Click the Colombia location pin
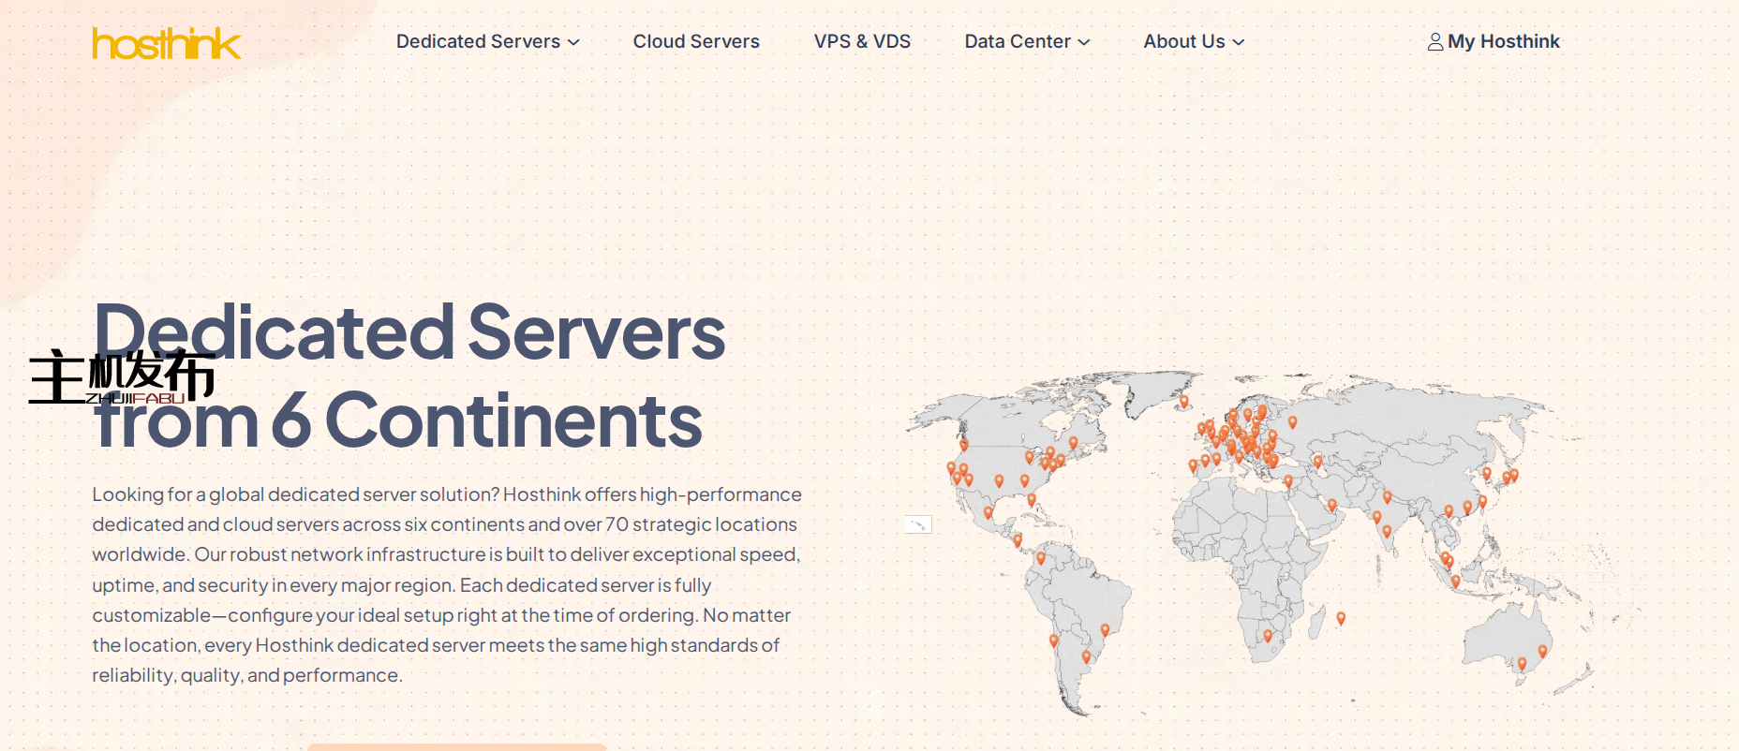 click(1040, 558)
